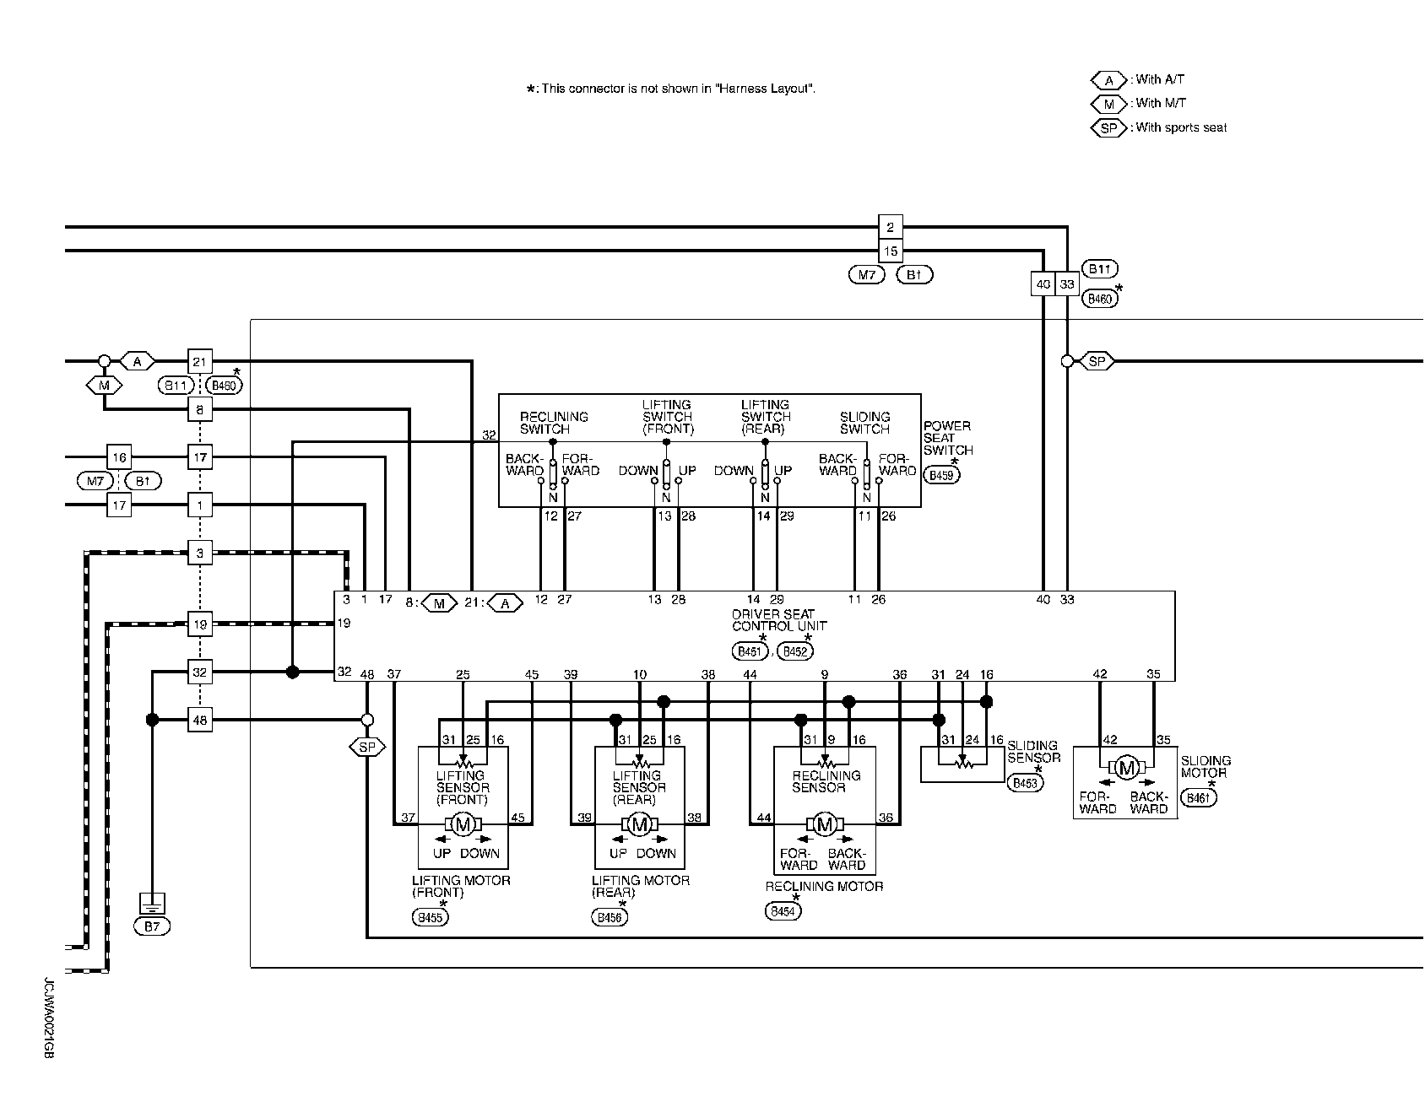The width and height of the screenshot is (1425, 1107).
Task: Click the resistor symbol in Sliding Sensor box
Action: pyautogui.click(x=962, y=764)
